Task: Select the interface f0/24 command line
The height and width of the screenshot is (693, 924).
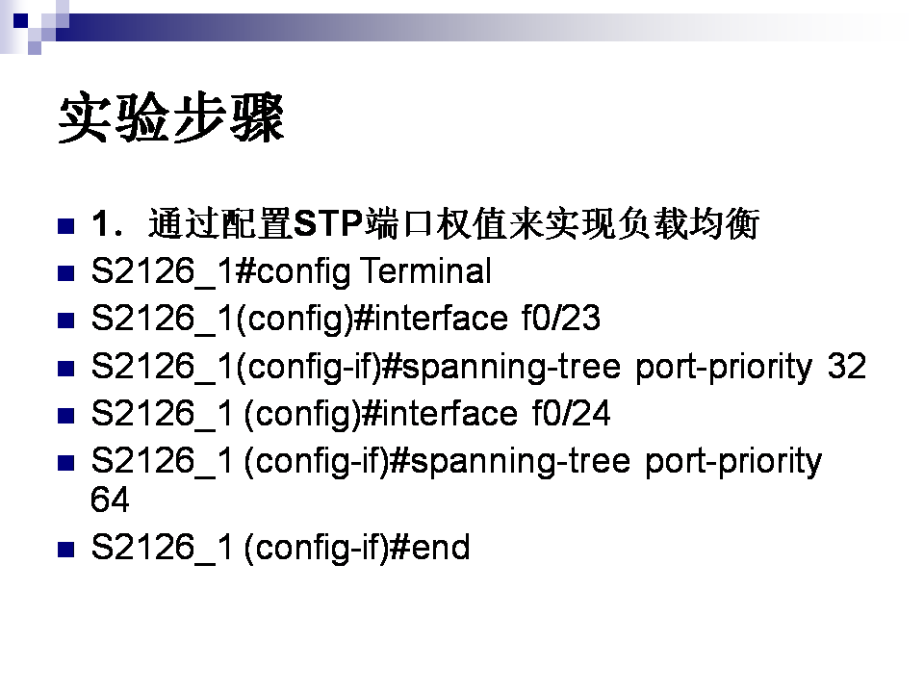Action: (350, 414)
